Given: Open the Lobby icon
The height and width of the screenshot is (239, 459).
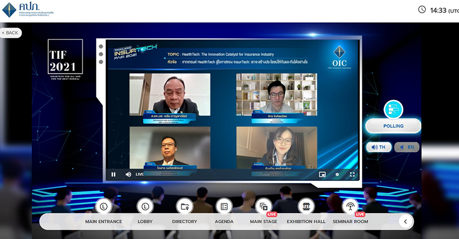Looking at the screenshot, I should point(144,206).
